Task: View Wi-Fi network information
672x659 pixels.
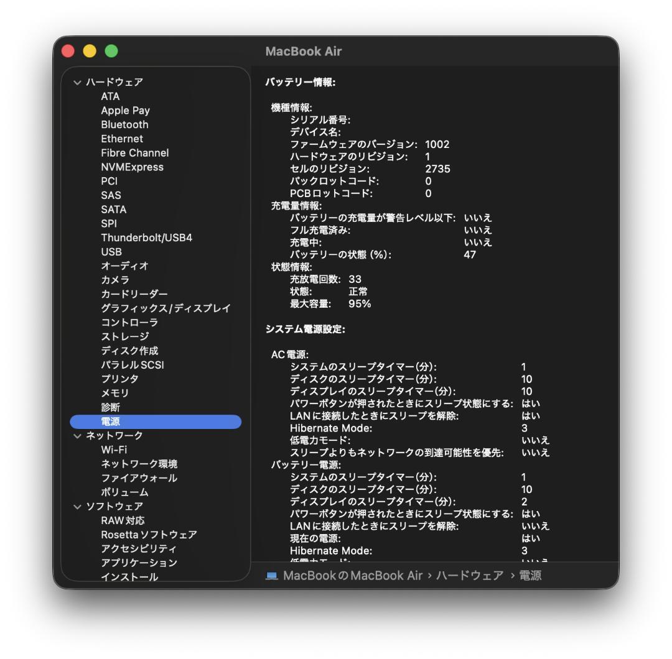Action: 115,449
